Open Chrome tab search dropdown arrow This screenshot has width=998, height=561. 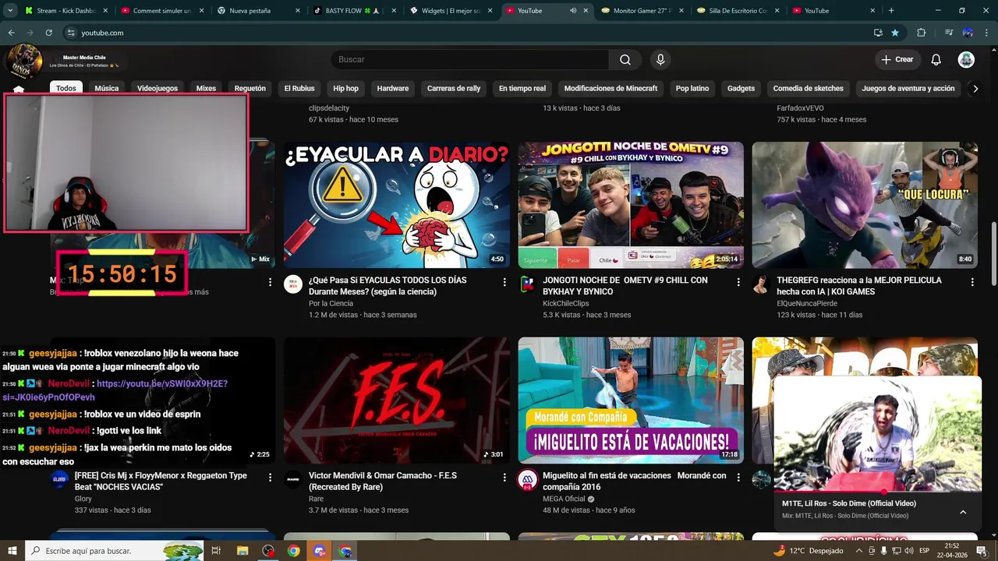10,11
